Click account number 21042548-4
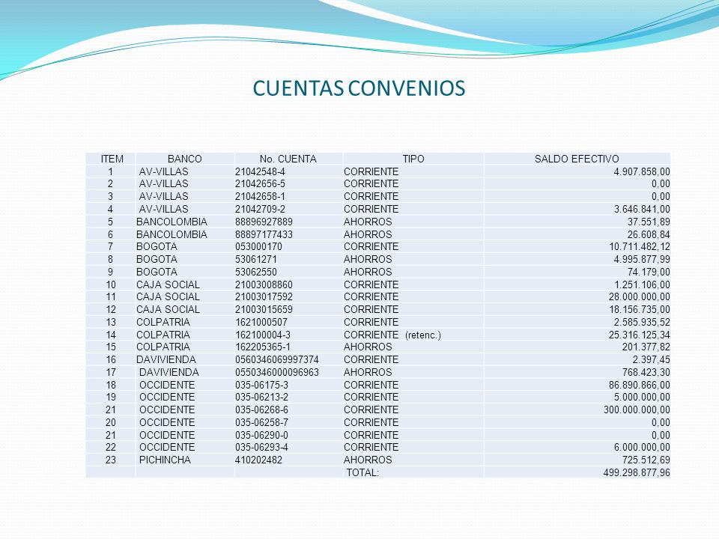The width and height of the screenshot is (719, 539). [260, 171]
